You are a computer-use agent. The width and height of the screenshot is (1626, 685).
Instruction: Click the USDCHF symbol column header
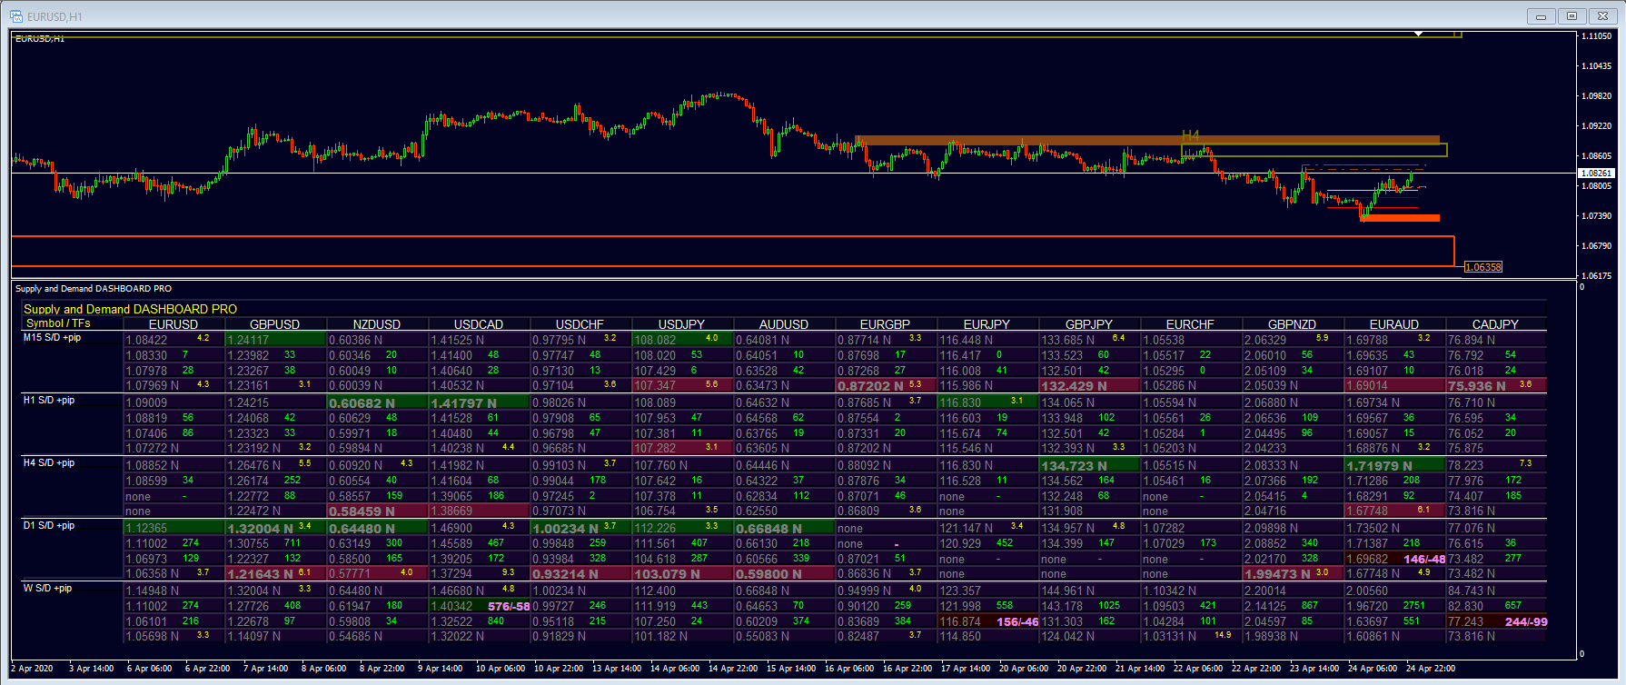click(x=580, y=324)
